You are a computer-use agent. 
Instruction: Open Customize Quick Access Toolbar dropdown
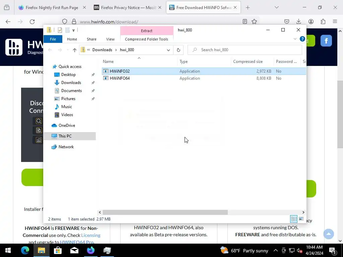pos(73,30)
